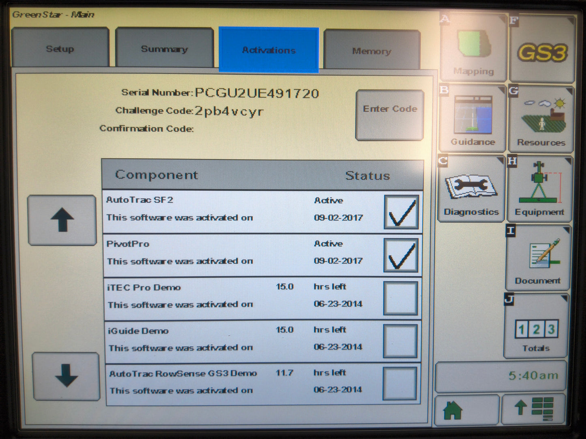The image size is (586, 439).
Task: Open the Diagnostics softkey
Action: pos(471,189)
